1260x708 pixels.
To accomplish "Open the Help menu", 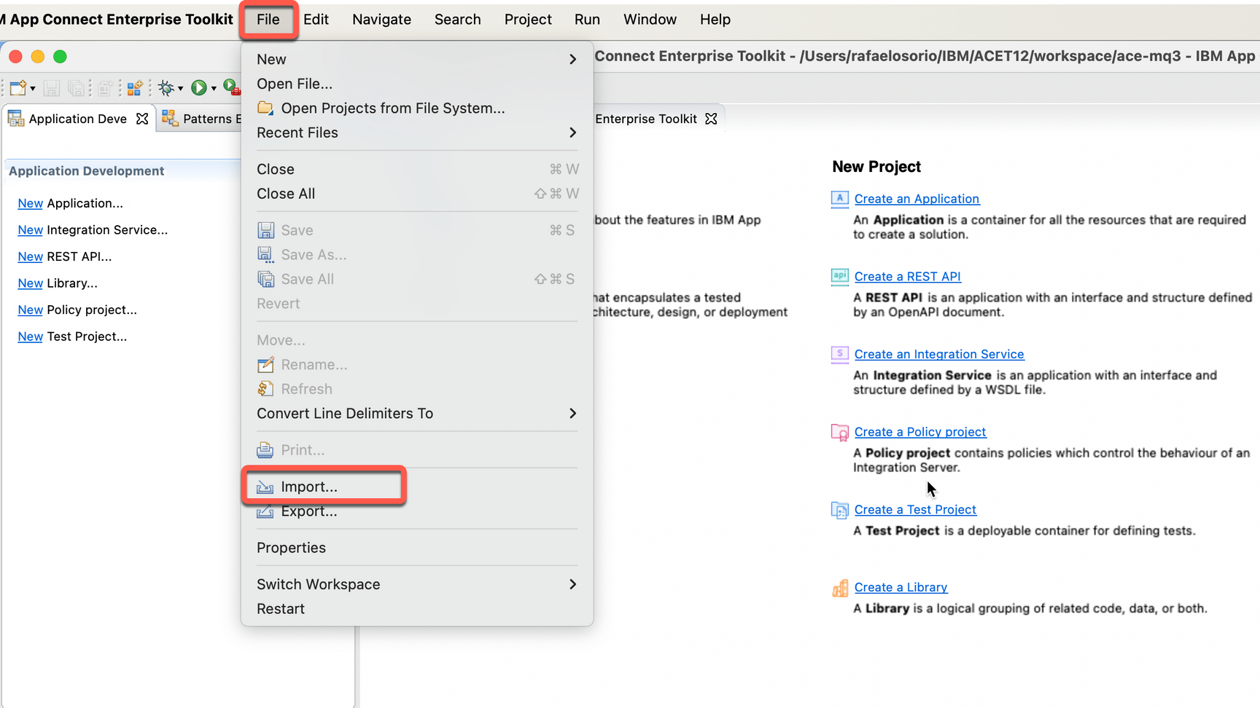I will [715, 20].
